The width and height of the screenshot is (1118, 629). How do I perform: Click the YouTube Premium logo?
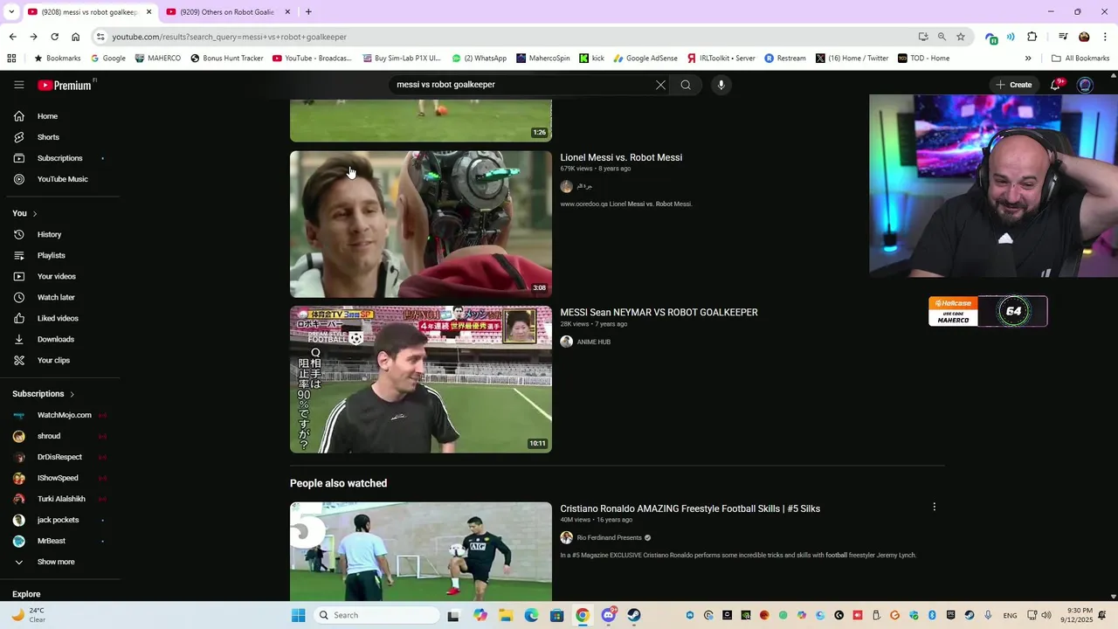pos(65,85)
